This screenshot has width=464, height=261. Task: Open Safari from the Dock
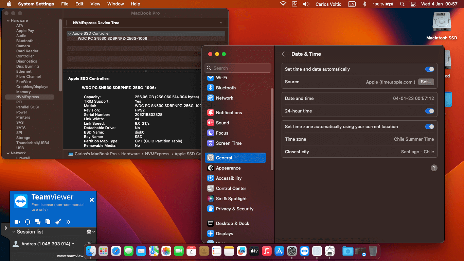116,251
